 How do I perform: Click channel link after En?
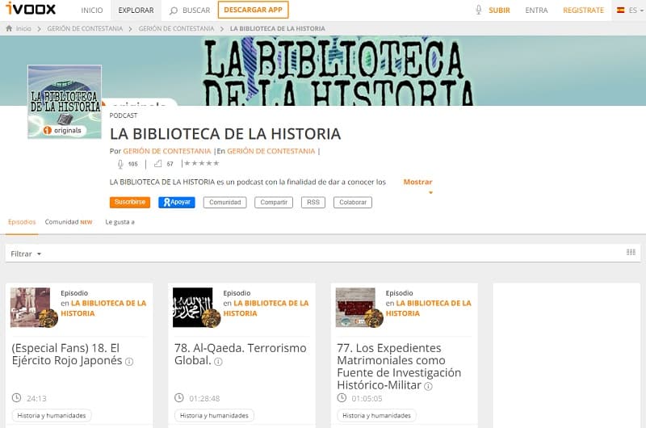[x=271, y=151]
